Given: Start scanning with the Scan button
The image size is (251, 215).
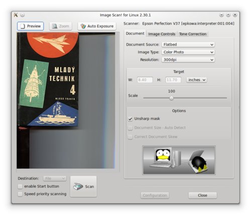Looking at the screenshot, I should click(x=83, y=186).
